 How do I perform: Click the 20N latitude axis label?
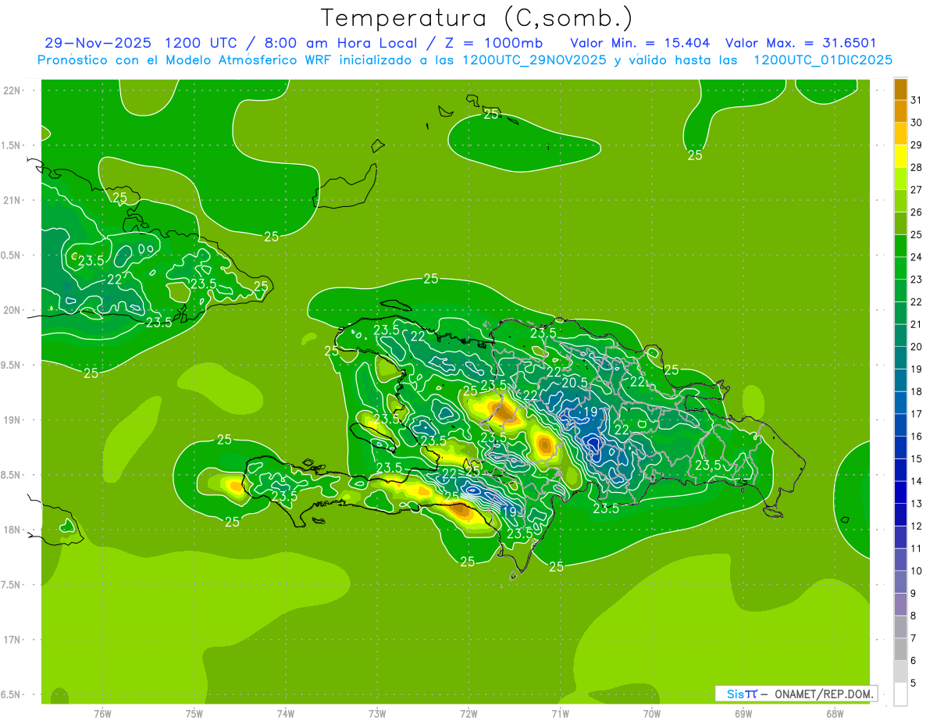(x=13, y=310)
